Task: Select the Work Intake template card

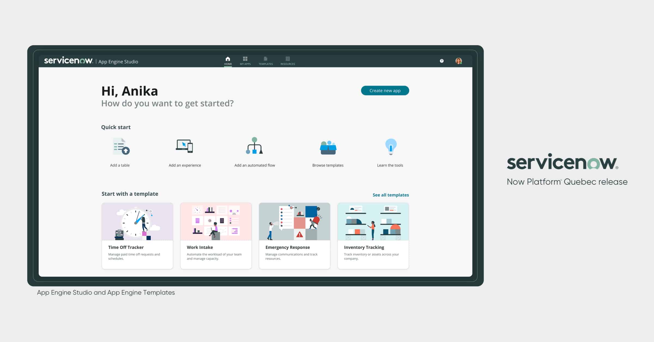Action: 216,236
